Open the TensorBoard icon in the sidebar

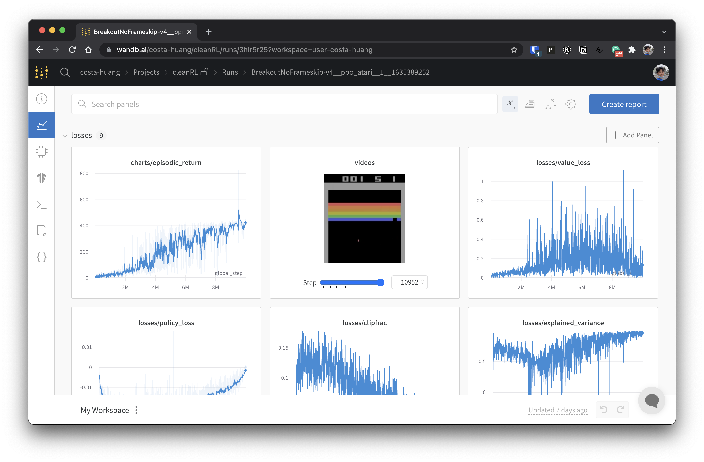point(41,178)
